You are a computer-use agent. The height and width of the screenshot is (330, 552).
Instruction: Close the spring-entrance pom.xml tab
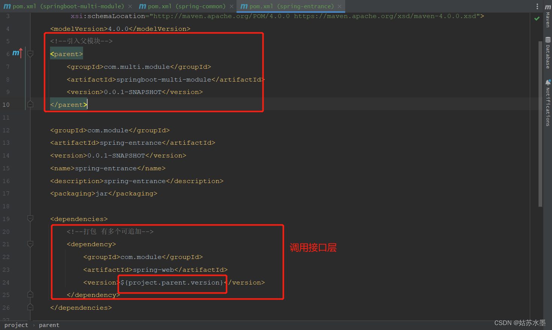(x=340, y=6)
